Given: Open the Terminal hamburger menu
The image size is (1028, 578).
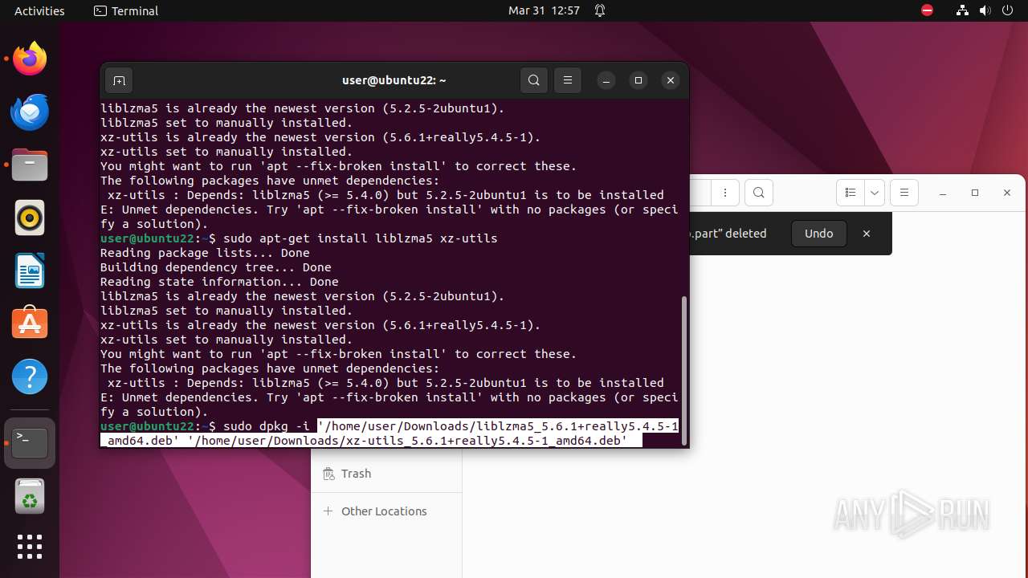Looking at the screenshot, I should point(568,80).
